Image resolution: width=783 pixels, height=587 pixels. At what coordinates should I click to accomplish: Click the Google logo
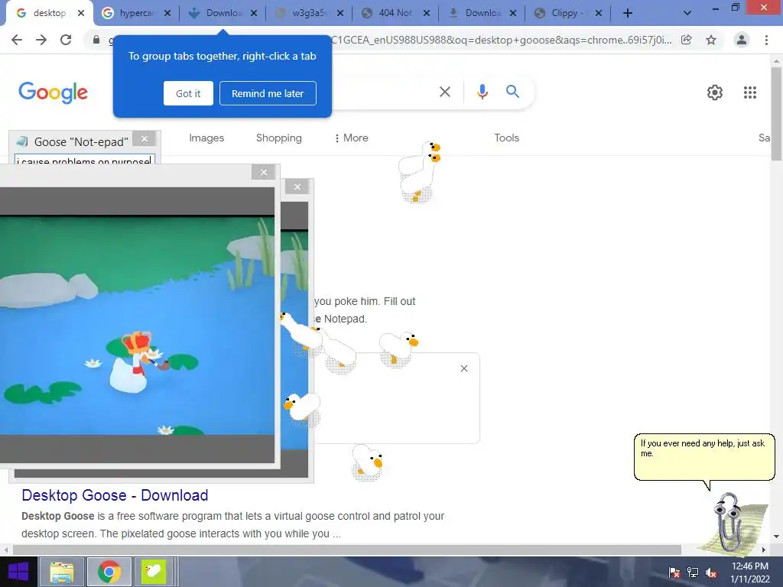(53, 92)
